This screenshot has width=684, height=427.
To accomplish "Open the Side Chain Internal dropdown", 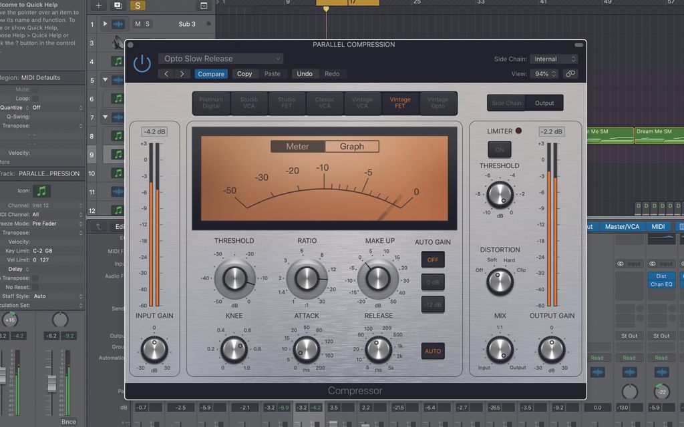I will coord(554,59).
